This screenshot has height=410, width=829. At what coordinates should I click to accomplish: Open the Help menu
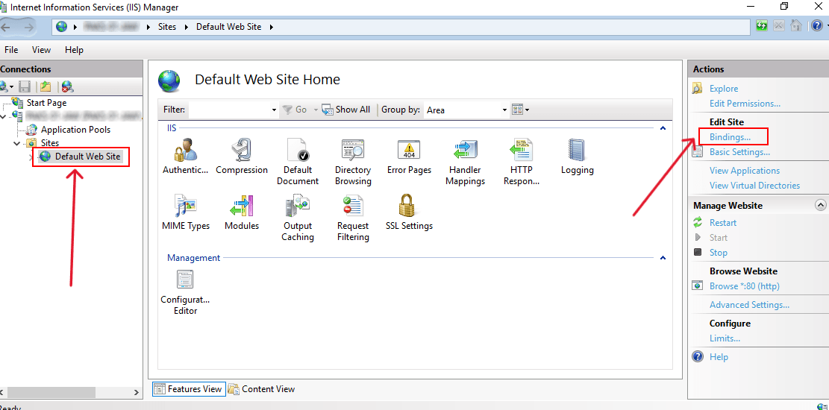(x=74, y=50)
